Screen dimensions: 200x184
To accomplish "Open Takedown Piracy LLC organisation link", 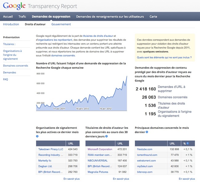I will point(51,149).
